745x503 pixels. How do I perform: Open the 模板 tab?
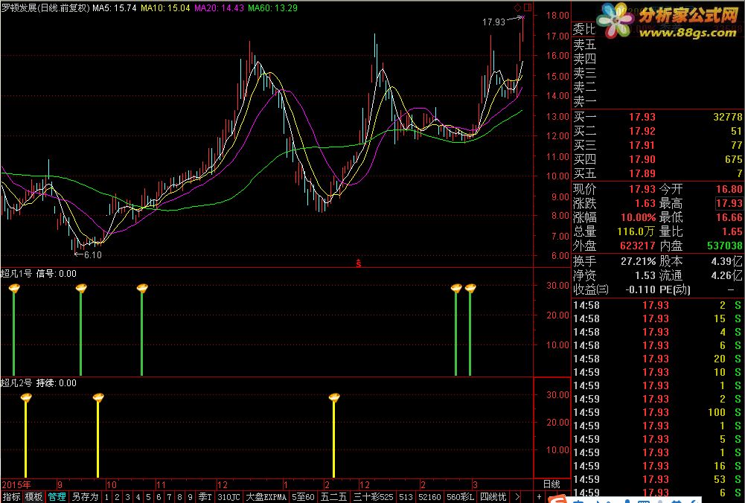click(x=33, y=497)
